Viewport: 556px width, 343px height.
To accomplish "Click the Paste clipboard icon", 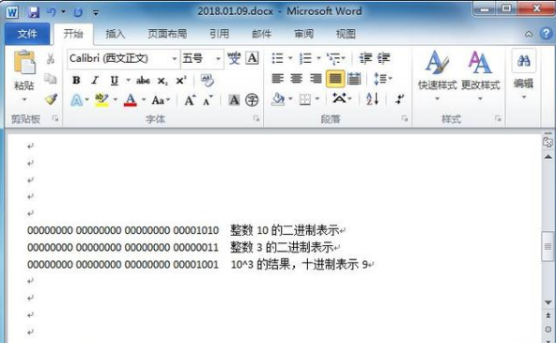I will coord(24,62).
